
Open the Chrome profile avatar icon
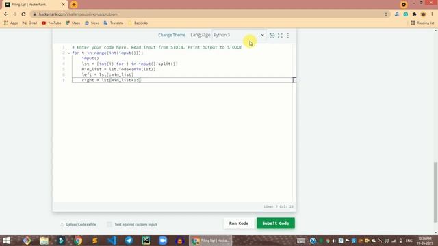coord(423,14)
